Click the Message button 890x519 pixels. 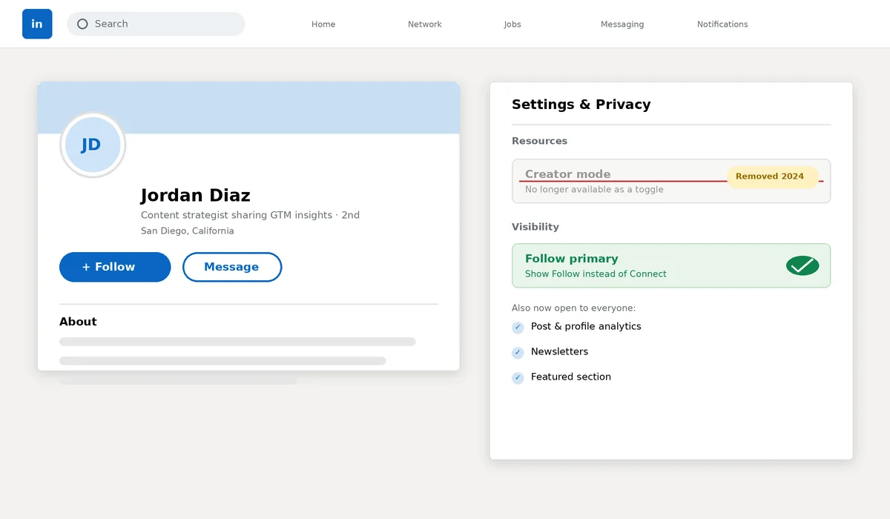point(232,267)
